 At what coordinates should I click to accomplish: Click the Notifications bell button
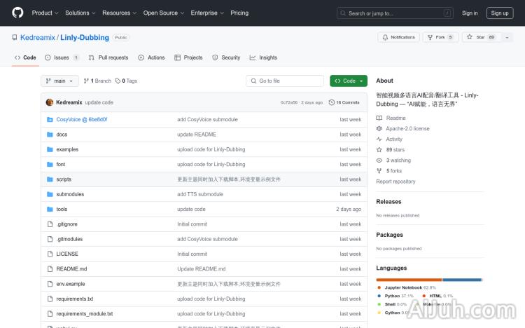coord(398,37)
